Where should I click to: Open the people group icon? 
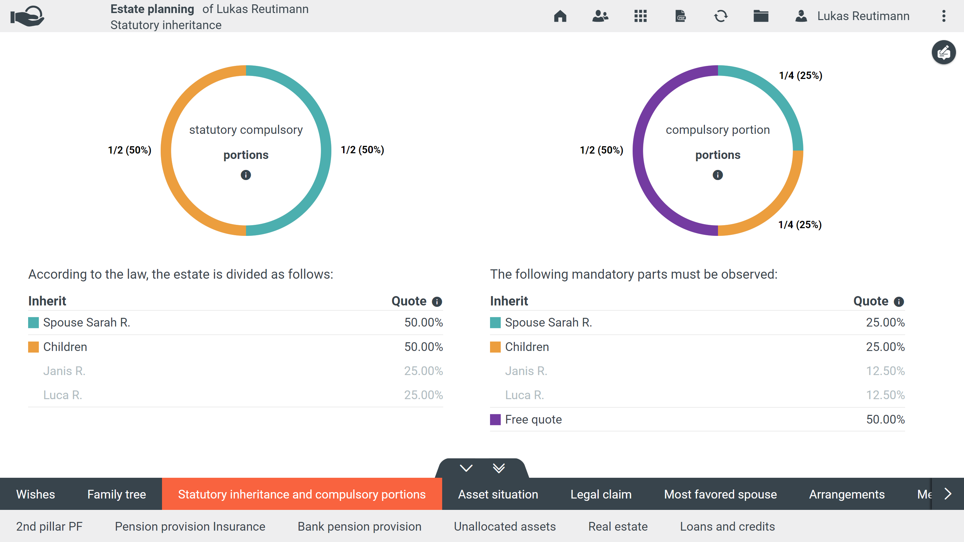click(x=600, y=16)
